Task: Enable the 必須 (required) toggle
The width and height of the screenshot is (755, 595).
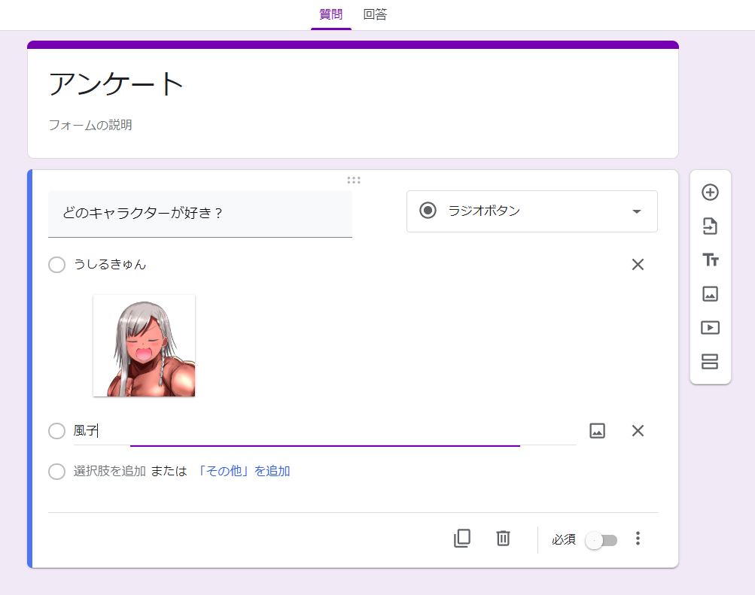Action: pyautogui.click(x=601, y=539)
